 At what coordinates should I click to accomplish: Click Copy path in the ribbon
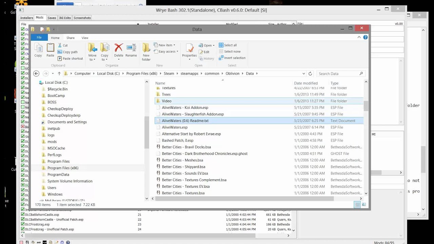tap(67, 52)
